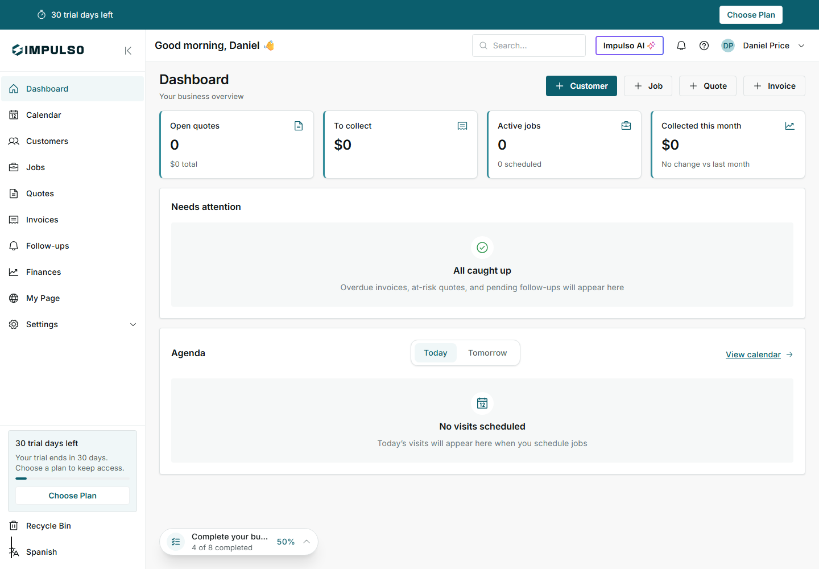Open the Open quotes summary card
819x569 pixels.
click(x=237, y=145)
